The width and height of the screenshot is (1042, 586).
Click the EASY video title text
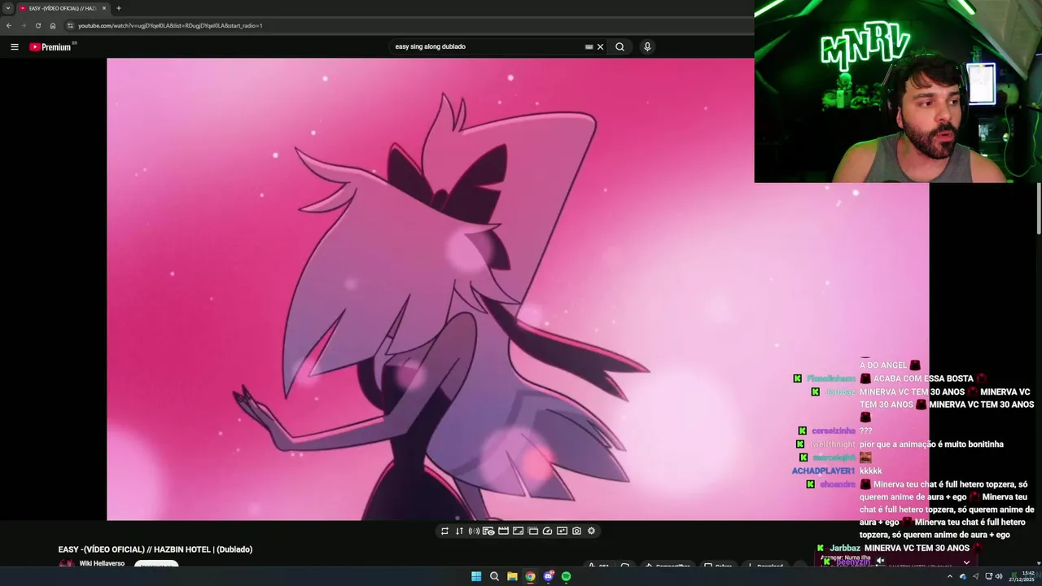point(155,549)
